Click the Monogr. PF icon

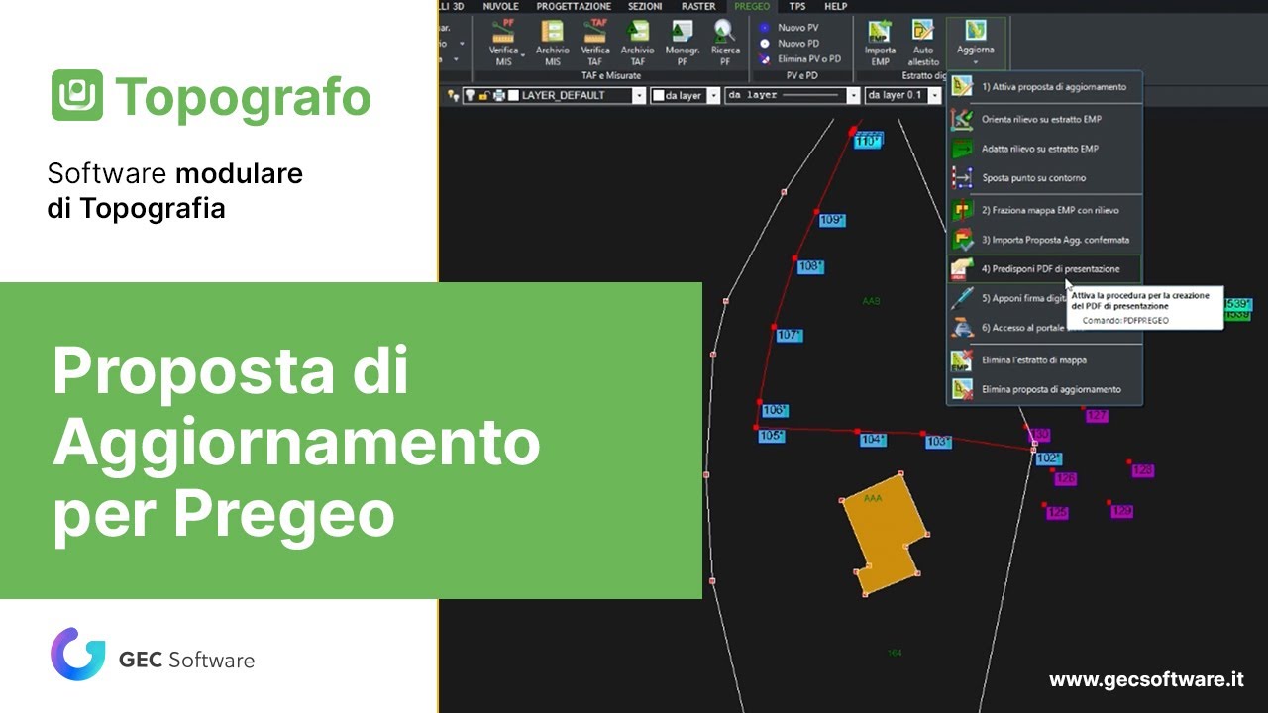point(682,33)
